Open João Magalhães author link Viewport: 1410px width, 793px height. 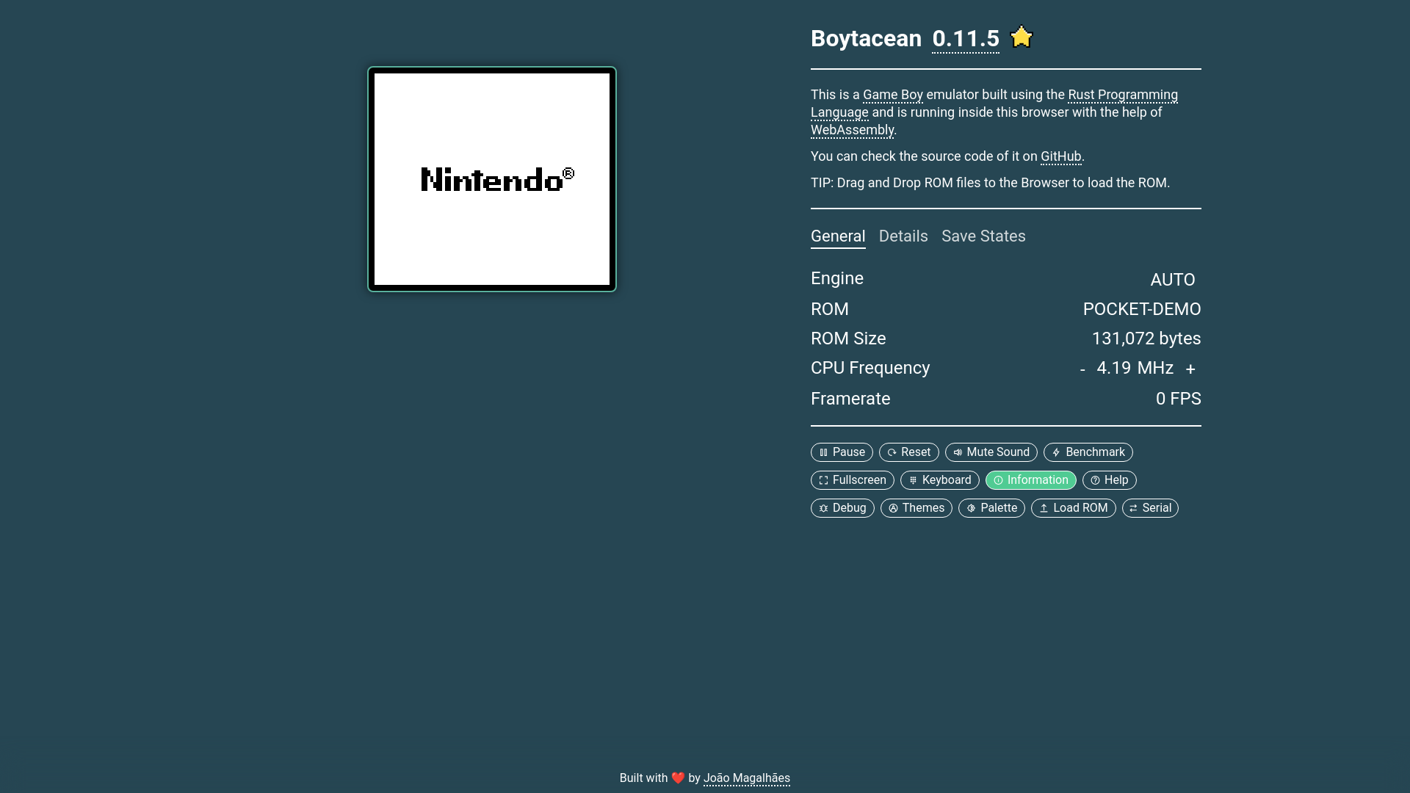(x=747, y=778)
